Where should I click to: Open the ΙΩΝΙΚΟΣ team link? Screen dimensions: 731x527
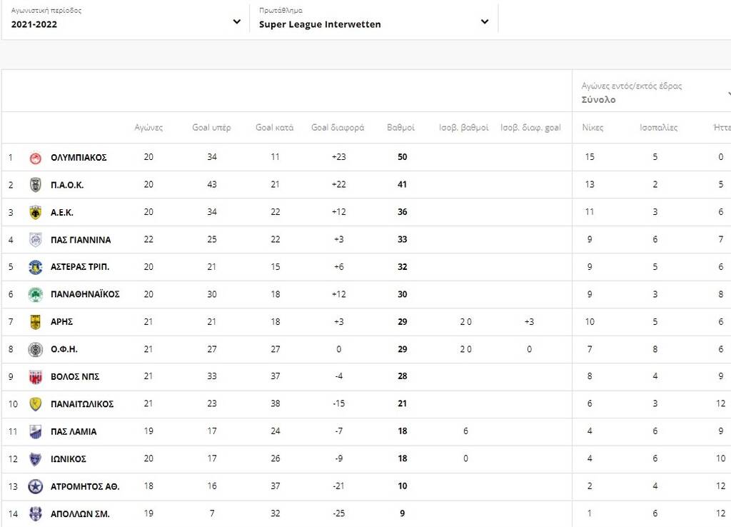(68, 459)
